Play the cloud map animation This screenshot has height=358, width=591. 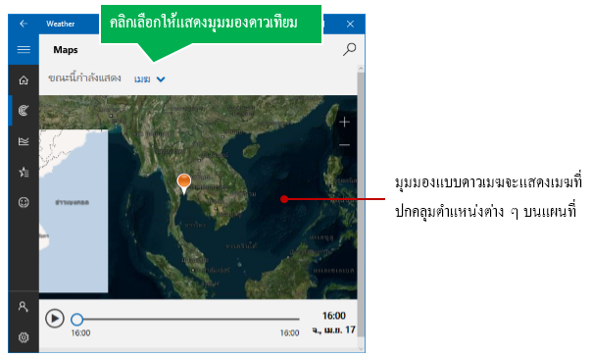(x=55, y=319)
